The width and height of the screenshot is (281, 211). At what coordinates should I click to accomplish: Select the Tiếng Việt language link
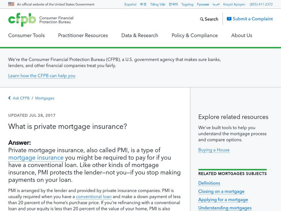(x=157, y=5)
